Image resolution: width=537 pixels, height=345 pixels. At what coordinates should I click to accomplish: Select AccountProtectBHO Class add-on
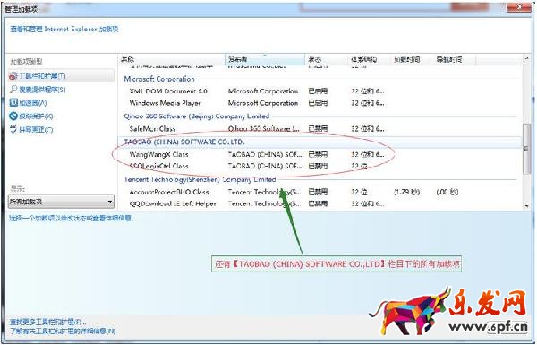point(320,192)
